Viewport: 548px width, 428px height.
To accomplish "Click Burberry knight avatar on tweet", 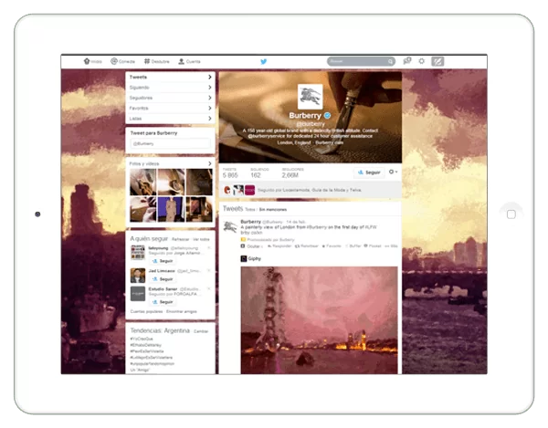I will tap(230, 227).
